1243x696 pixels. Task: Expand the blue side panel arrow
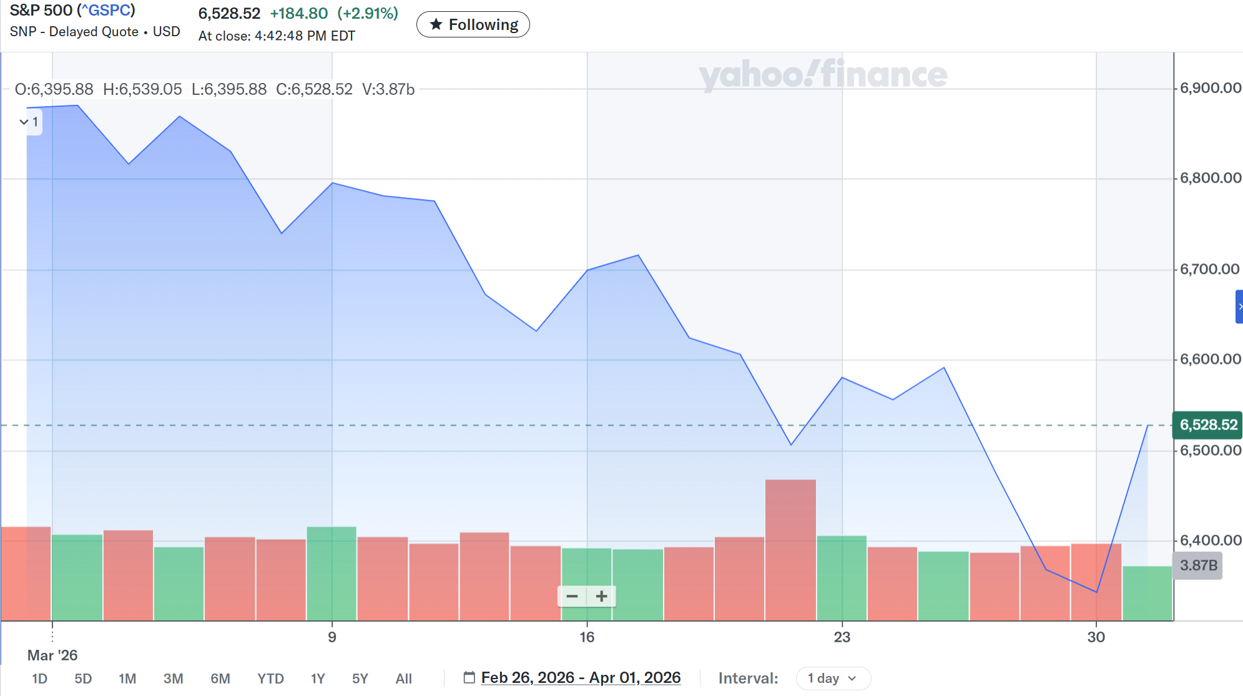tap(1239, 306)
